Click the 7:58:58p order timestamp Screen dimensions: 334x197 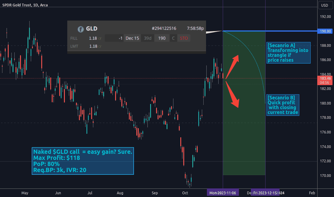pyautogui.click(x=195, y=28)
